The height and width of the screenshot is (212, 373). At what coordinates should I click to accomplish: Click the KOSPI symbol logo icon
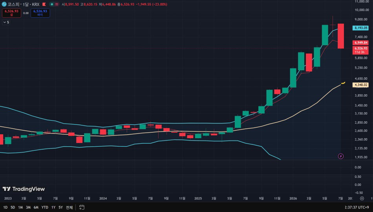(x=4, y=4)
